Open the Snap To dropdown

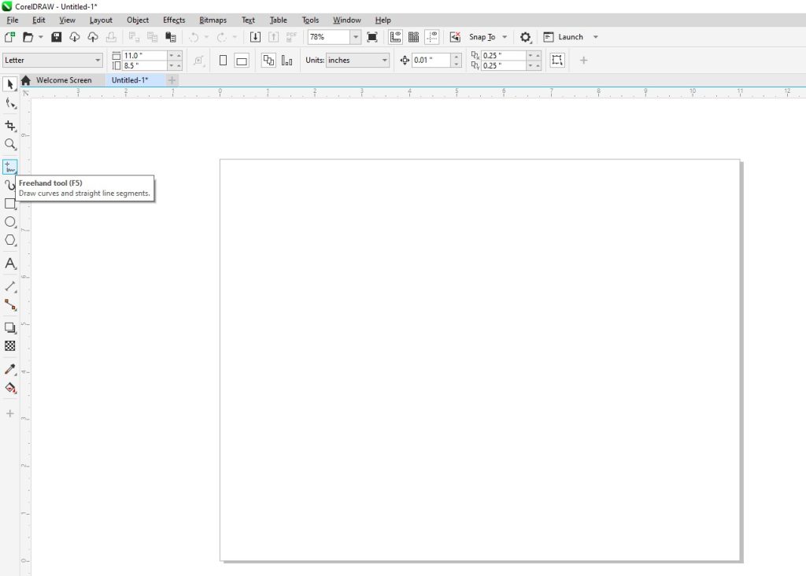[503, 36]
